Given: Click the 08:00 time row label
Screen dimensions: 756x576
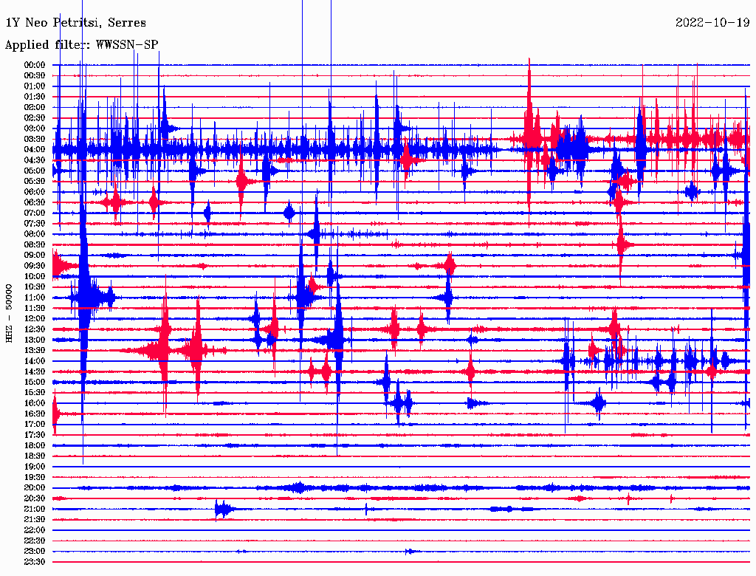Looking at the screenshot, I should (35, 234).
